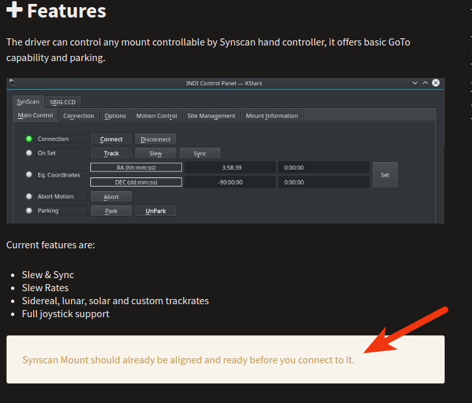Open the Motion Control tab
472x403 pixels.
point(156,116)
